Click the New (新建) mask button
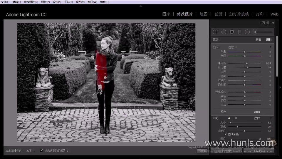The height and width of the screenshot is (159, 282). (258, 40)
